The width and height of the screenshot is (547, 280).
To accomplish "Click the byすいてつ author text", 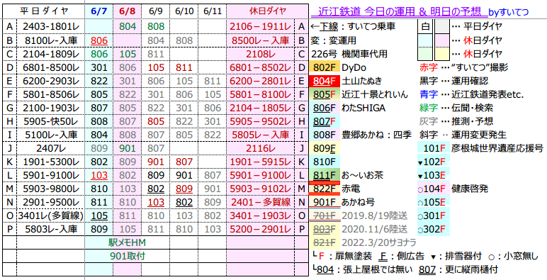I will [509, 13].
